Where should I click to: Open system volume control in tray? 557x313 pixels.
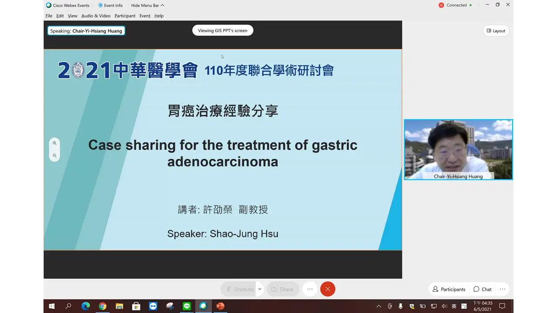tap(444, 306)
